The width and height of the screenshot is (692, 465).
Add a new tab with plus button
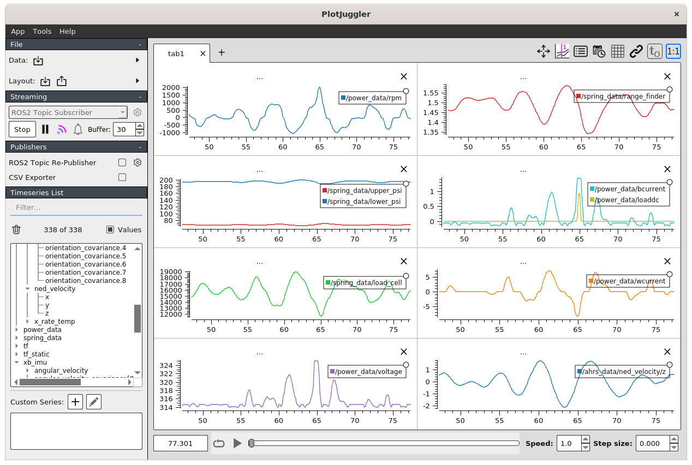(222, 53)
